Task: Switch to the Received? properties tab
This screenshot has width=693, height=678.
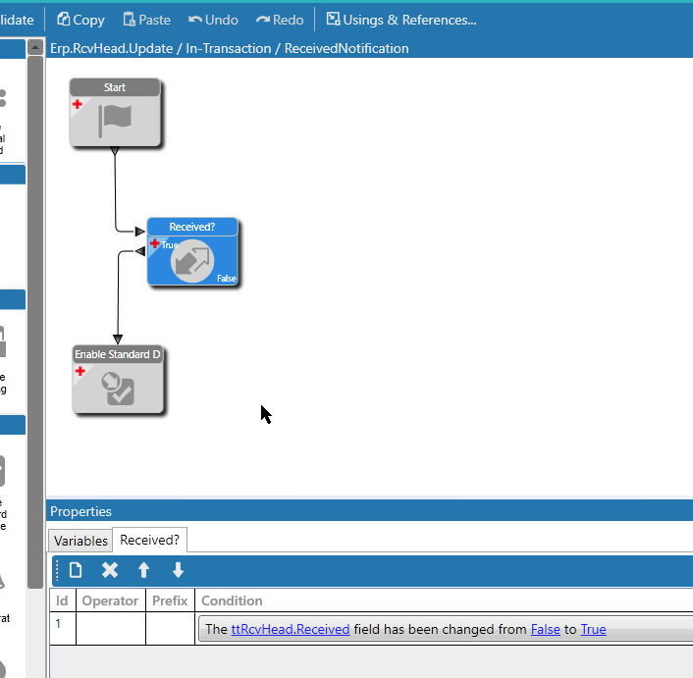Action: click(149, 540)
